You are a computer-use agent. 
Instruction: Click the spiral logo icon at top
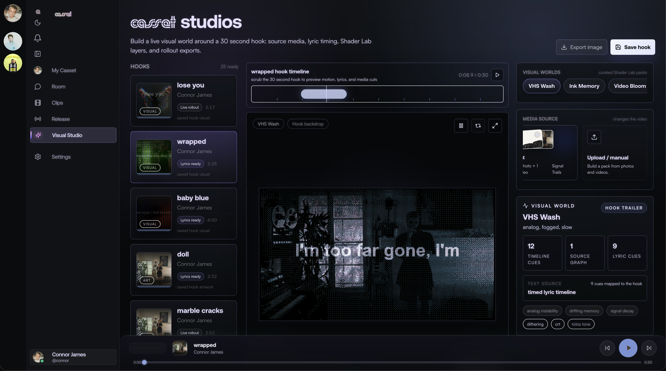tap(38, 12)
